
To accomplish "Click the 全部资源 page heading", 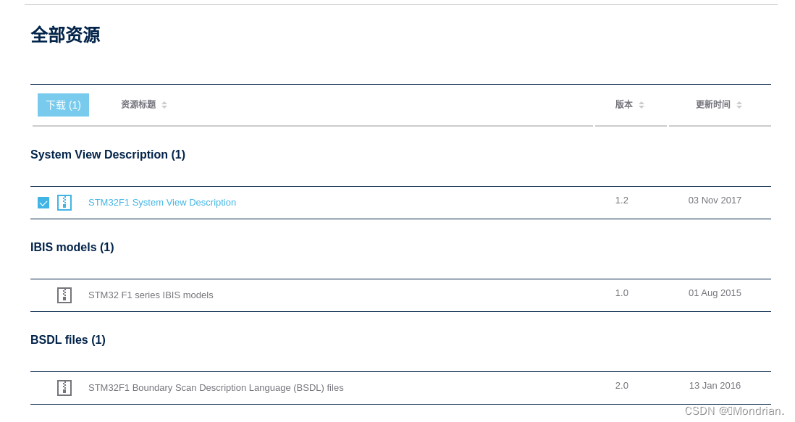I will 65,35.
